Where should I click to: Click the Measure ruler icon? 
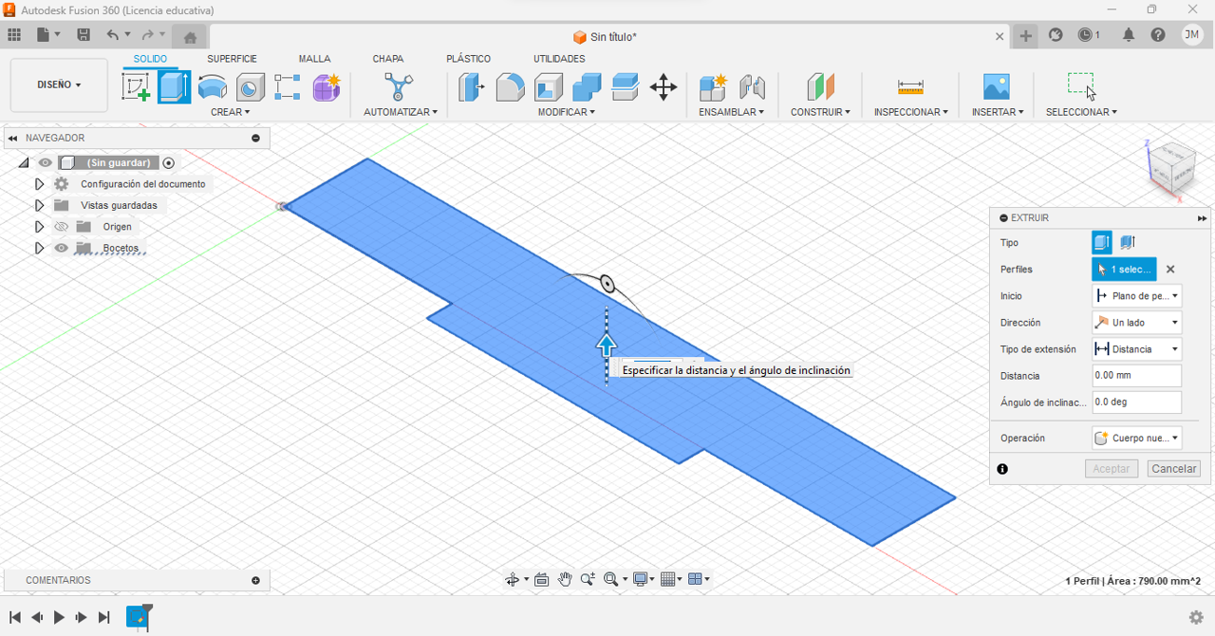[x=910, y=87]
